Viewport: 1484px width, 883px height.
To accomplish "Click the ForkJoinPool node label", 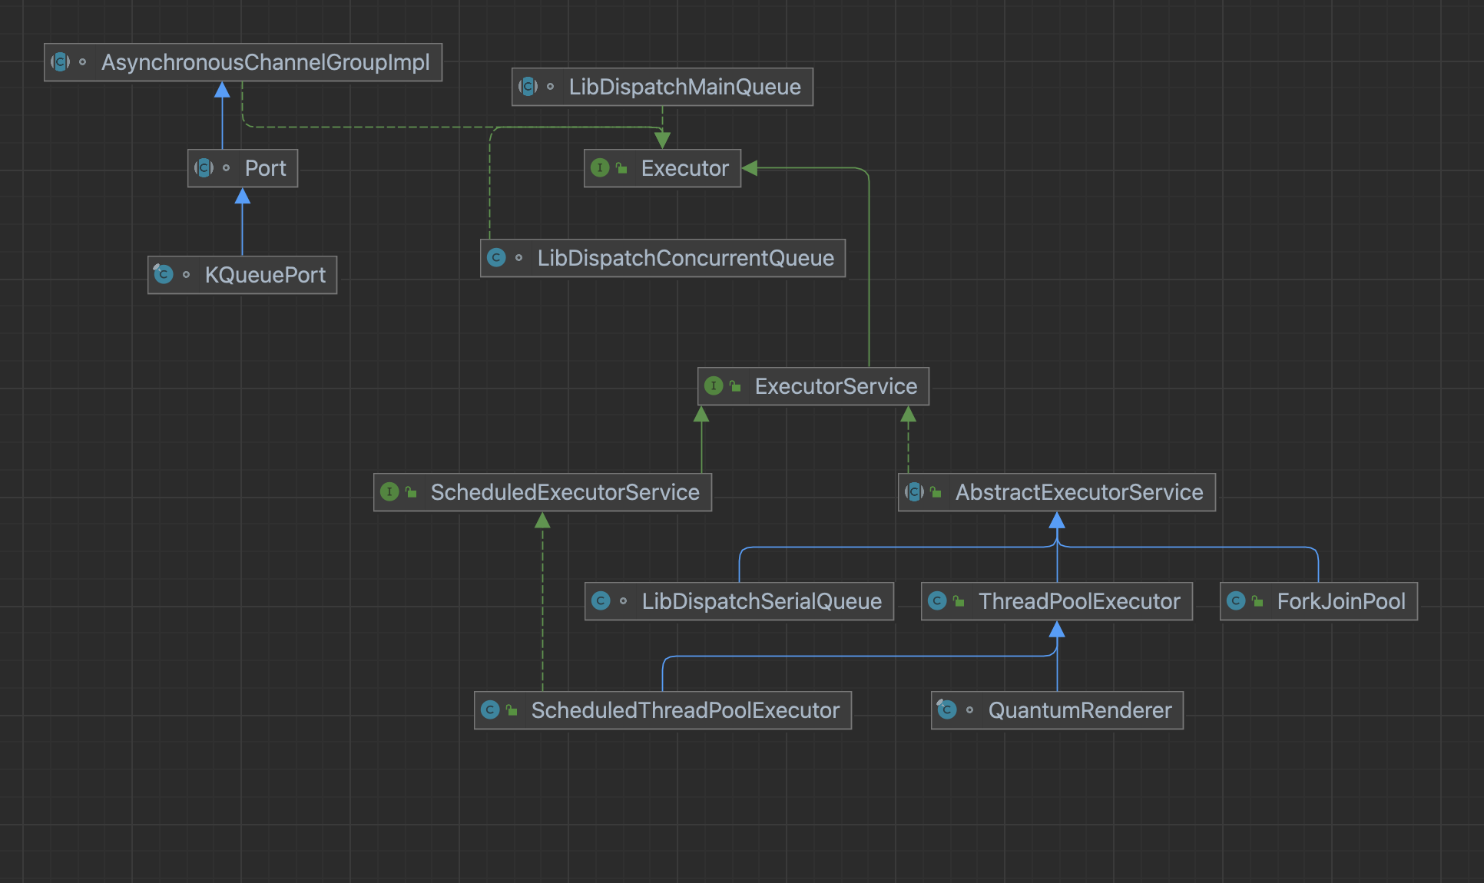I will coord(1340,601).
